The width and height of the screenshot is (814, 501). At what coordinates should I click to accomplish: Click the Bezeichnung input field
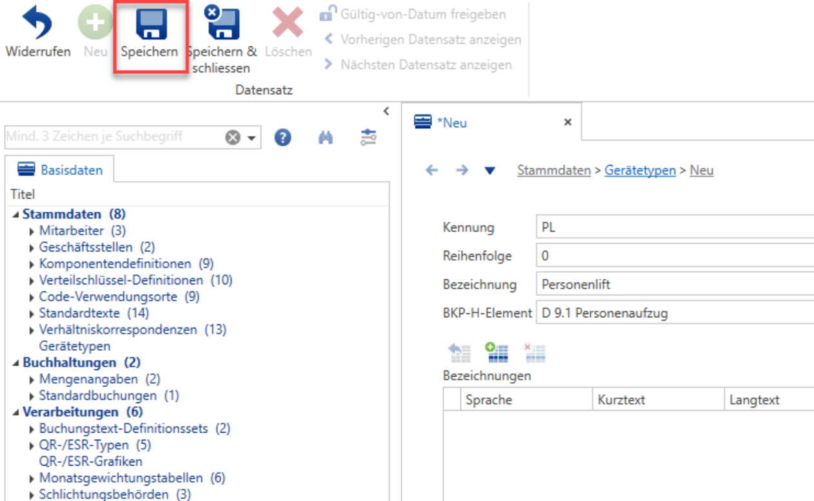coord(675,284)
